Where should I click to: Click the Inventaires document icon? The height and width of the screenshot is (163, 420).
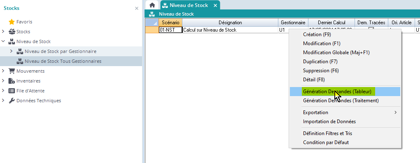(x=12, y=81)
